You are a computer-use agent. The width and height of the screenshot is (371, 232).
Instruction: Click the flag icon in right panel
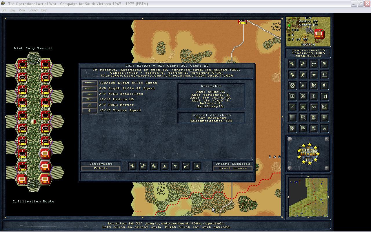(325, 64)
